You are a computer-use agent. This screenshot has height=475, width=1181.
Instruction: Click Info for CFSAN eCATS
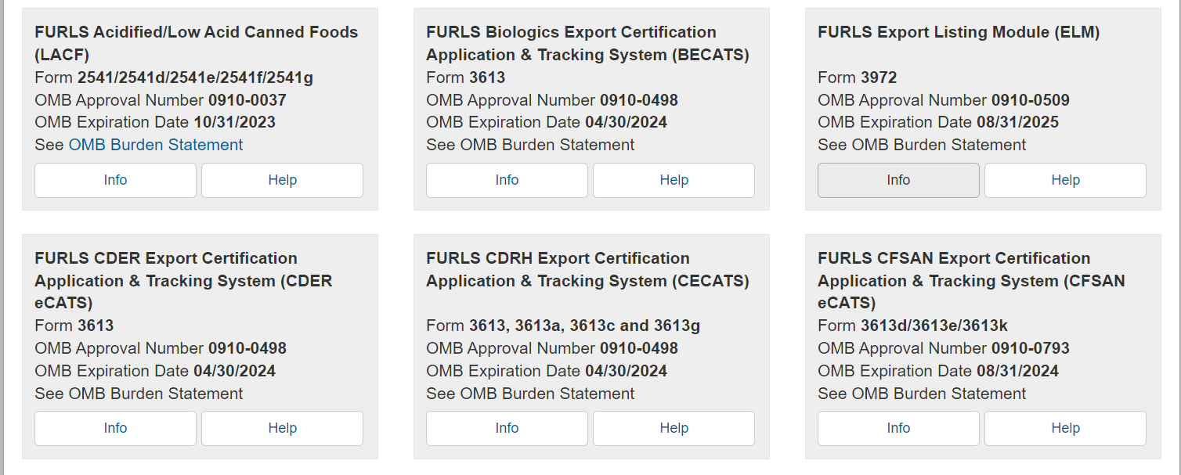898,428
